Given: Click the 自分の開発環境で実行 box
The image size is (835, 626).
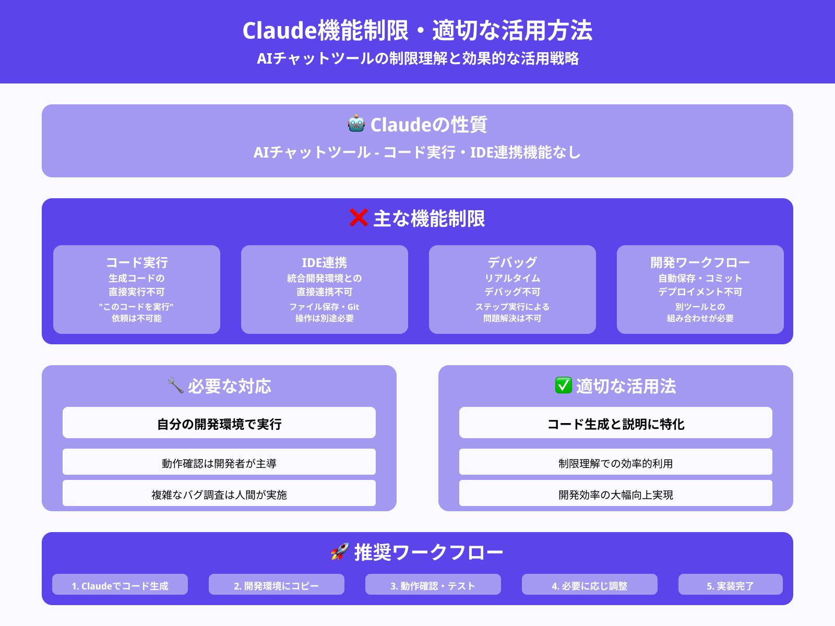Looking at the screenshot, I should click(x=219, y=423).
